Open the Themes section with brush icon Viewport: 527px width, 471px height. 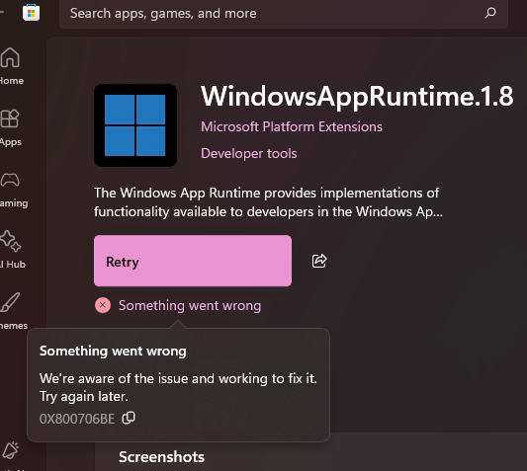pos(12,310)
